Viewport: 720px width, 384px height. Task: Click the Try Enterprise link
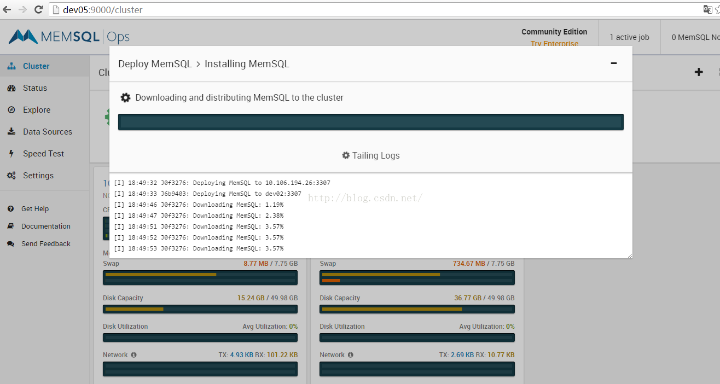click(x=554, y=44)
